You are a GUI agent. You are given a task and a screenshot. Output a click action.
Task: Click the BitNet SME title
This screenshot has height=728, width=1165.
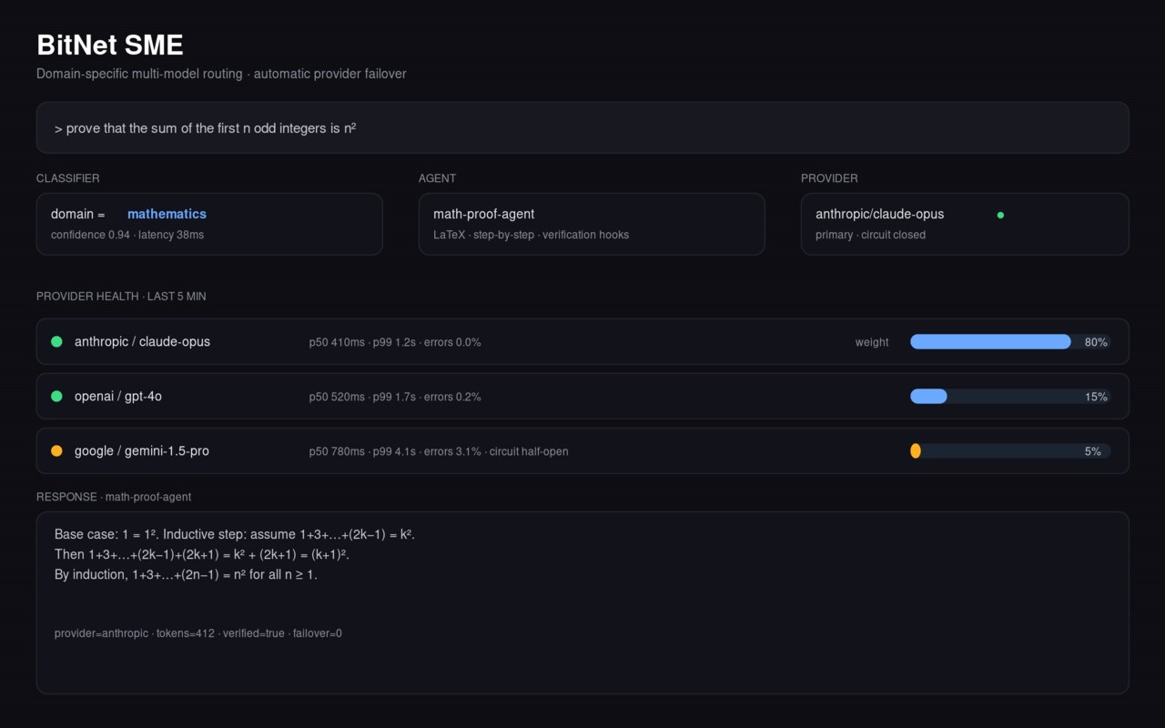(x=109, y=44)
